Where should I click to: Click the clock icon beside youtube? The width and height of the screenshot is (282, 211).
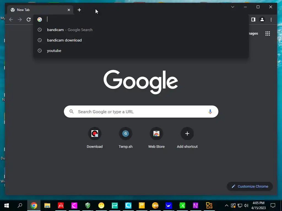(x=40, y=51)
